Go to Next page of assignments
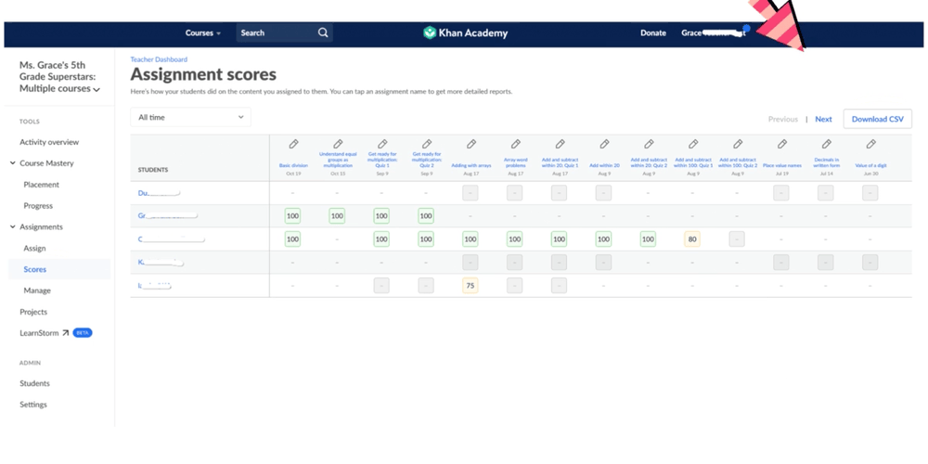 click(x=823, y=119)
